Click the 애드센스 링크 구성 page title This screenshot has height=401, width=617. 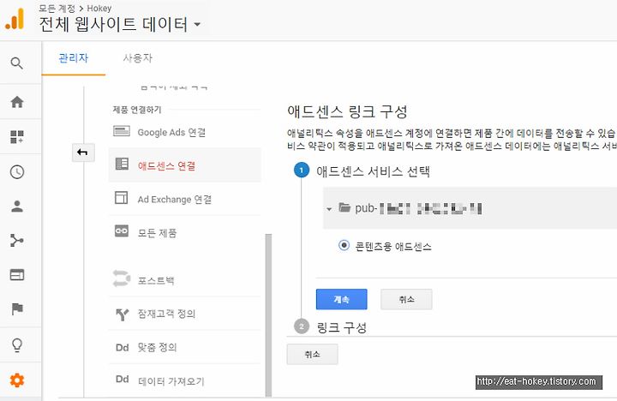tap(347, 111)
